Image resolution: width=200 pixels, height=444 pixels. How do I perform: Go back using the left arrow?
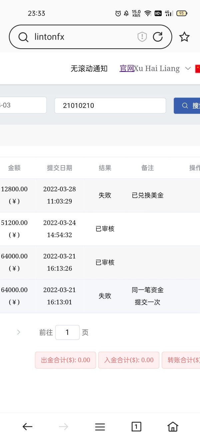click(x=27, y=426)
